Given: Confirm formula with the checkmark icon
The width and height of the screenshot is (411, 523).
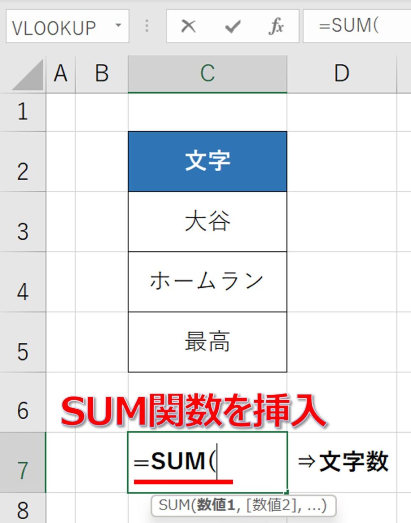Looking at the screenshot, I should click(x=232, y=27).
